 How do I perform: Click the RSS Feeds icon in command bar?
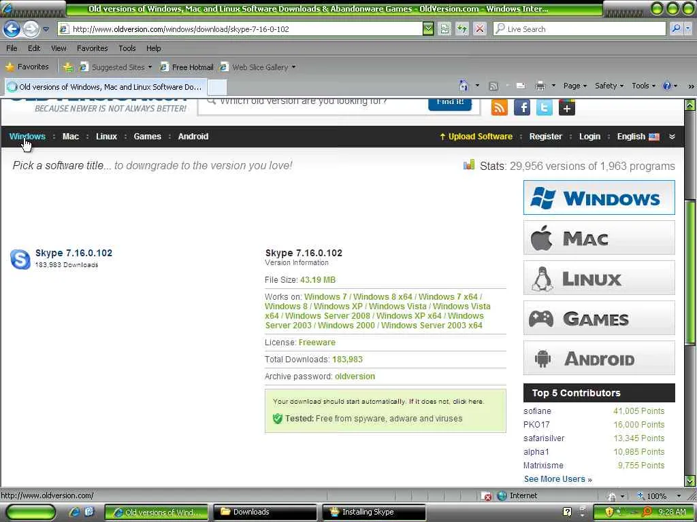point(493,86)
